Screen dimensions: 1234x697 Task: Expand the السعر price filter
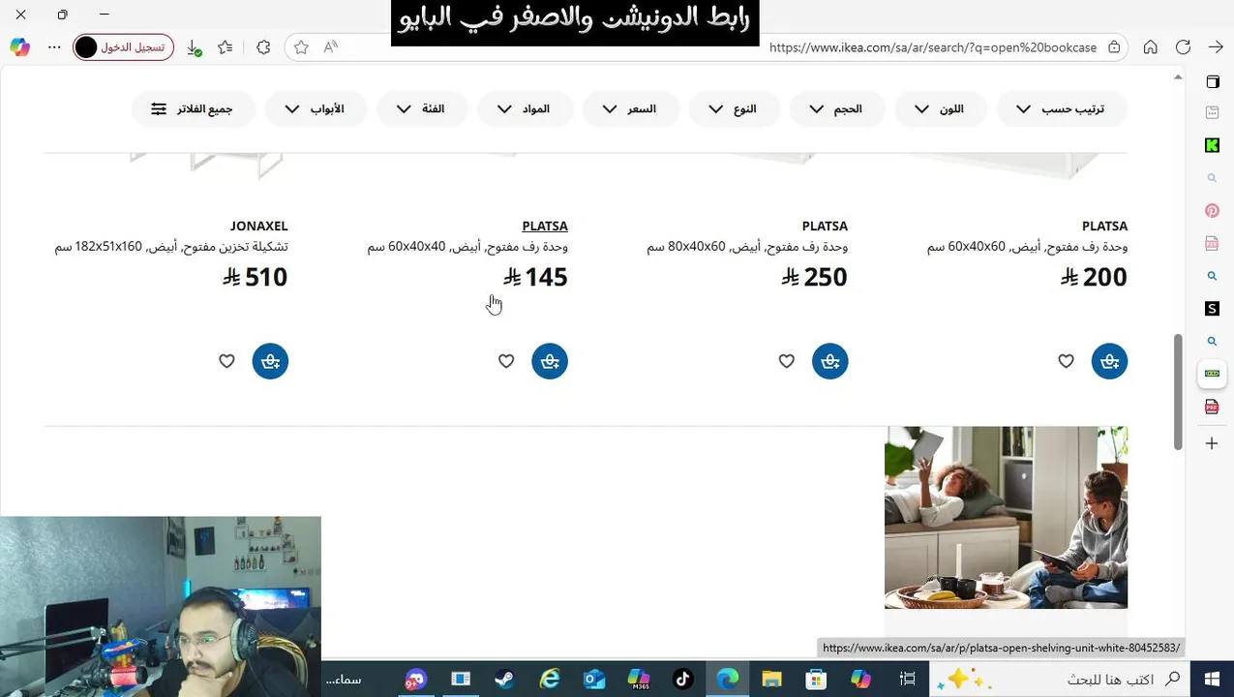631,109
